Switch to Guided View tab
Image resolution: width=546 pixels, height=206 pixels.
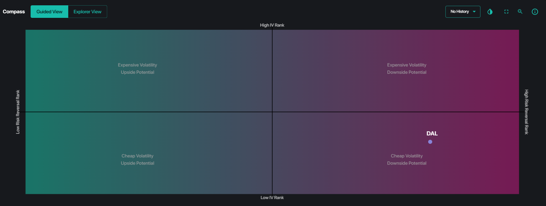coord(49,12)
